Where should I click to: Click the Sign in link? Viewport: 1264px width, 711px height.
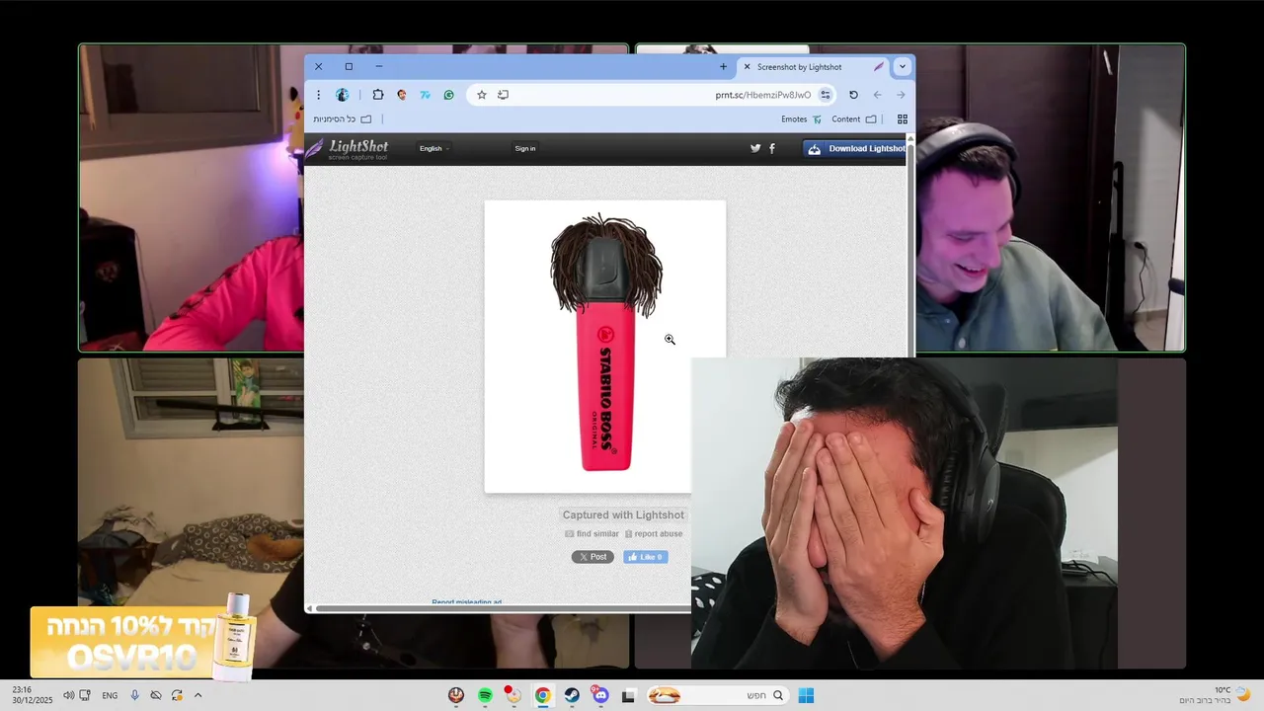point(525,148)
